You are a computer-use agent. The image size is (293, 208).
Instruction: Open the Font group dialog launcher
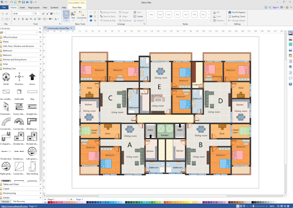point(60,24)
